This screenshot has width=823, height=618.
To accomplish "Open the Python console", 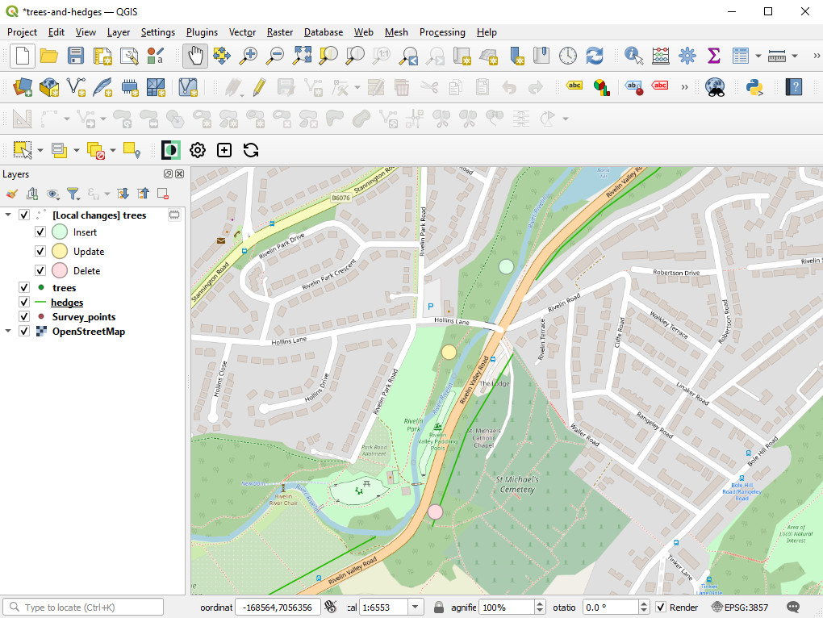I will tap(754, 87).
